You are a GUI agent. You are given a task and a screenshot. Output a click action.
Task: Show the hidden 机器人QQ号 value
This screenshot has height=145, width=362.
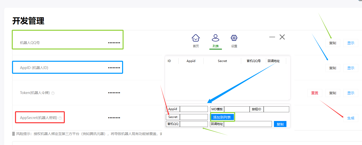point(350,43)
